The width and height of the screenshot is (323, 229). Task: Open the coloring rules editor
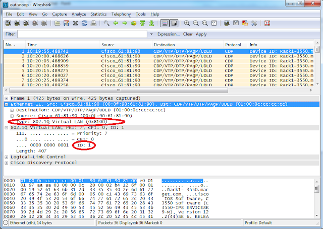(x=245, y=23)
